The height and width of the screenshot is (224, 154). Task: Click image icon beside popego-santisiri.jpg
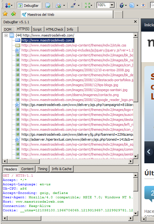coord(18,90)
